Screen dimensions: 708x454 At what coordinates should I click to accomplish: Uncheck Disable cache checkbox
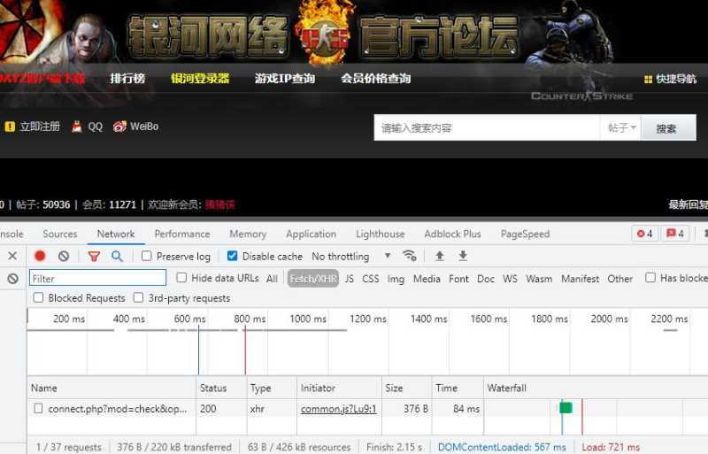232,256
